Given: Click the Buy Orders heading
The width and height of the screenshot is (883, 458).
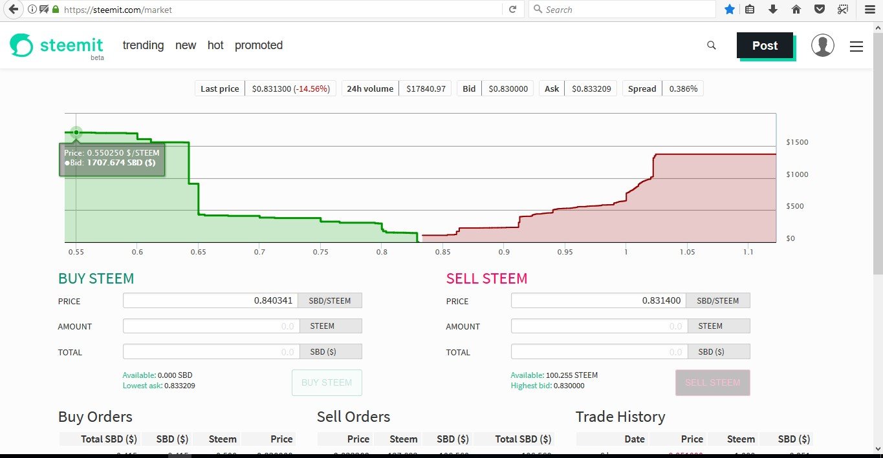Looking at the screenshot, I should tap(95, 417).
